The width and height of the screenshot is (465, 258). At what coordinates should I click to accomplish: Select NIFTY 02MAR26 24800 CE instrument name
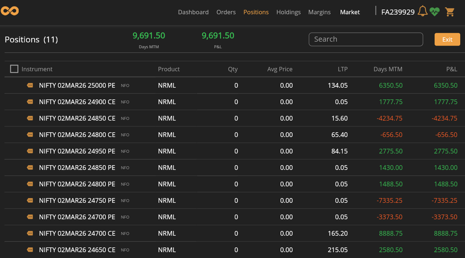77,135
